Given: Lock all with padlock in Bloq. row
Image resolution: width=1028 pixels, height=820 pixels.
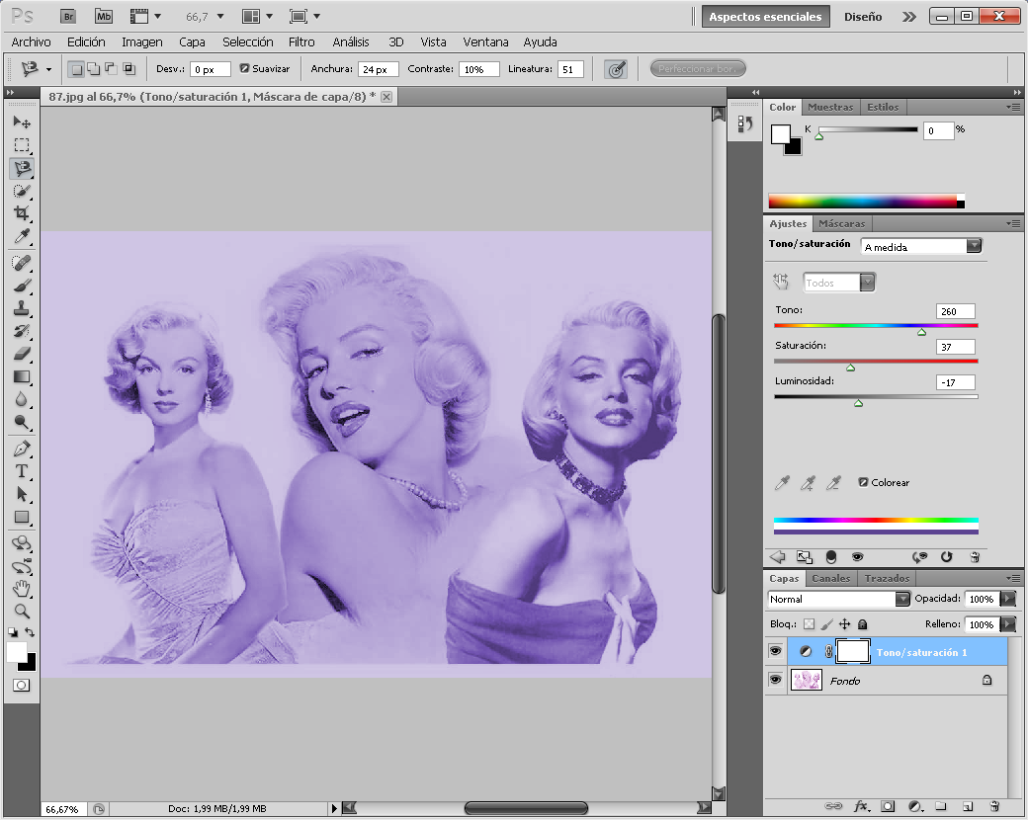Looking at the screenshot, I should 863,624.
